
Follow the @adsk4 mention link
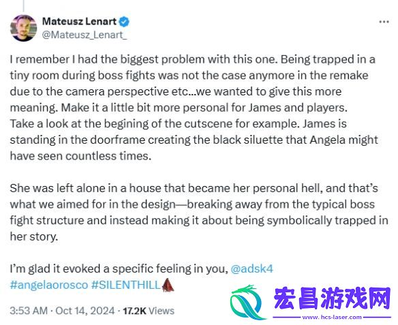[251, 268]
